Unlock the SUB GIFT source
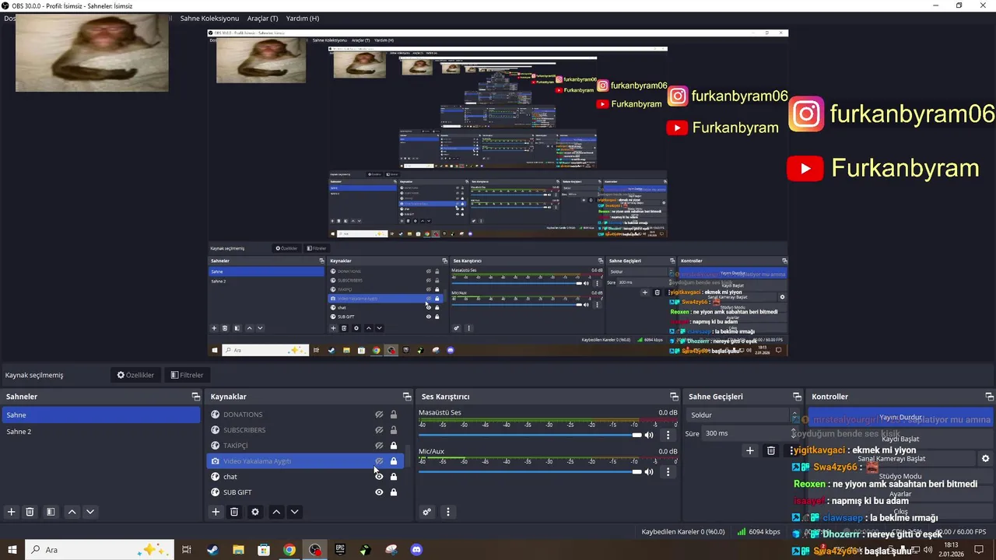The height and width of the screenshot is (560, 996). coord(394,492)
